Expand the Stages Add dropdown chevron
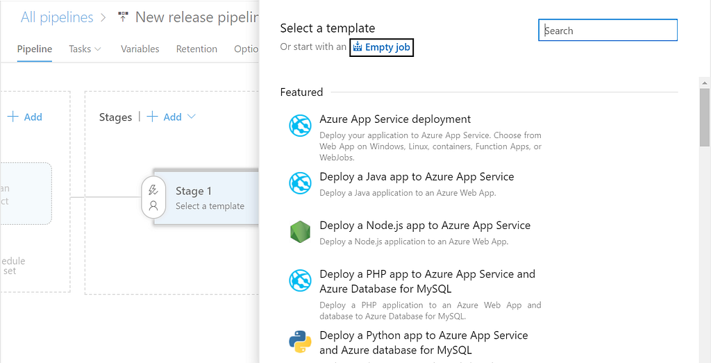 click(x=192, y=117)
